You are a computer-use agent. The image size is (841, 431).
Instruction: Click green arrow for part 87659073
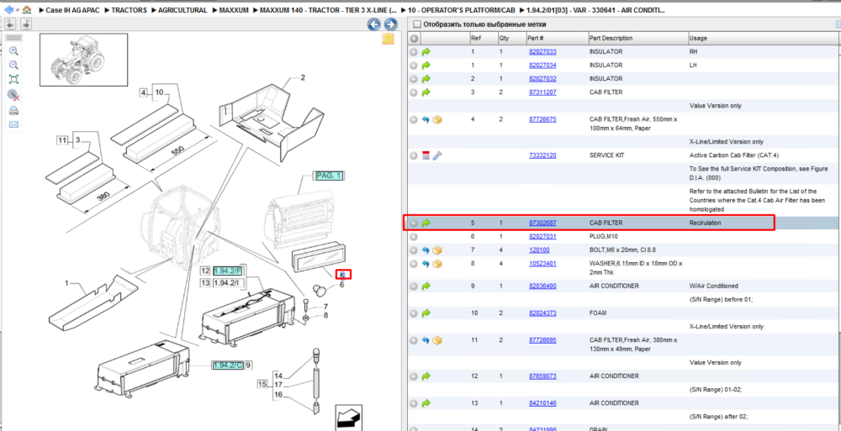coord(426,376)
